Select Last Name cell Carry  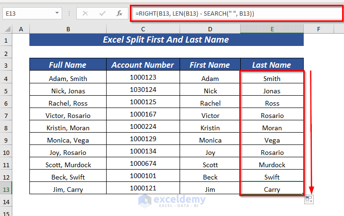[272, 189]
